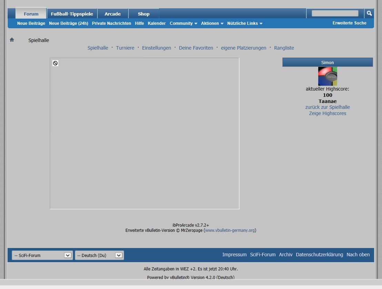The image size is (382, 289).
Task: Open Zeige Highscores link
Action: tap(328, 113)
